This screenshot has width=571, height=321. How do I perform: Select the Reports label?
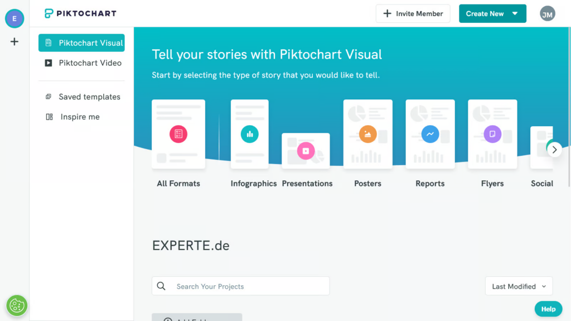click(430, 184)
